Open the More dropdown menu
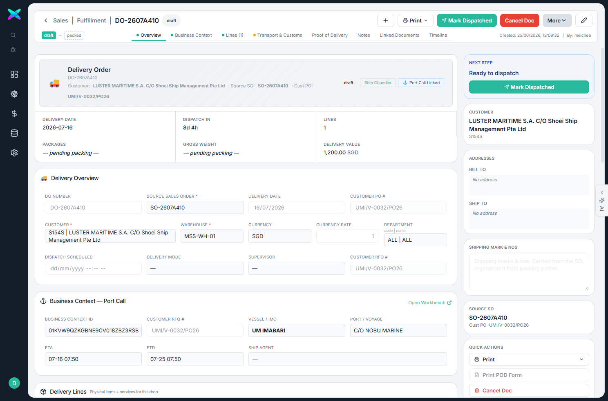This screenshot has width=608, height=401. click(x=557, y=20)
